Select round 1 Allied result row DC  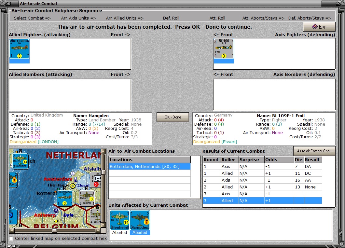click(262, 173)
